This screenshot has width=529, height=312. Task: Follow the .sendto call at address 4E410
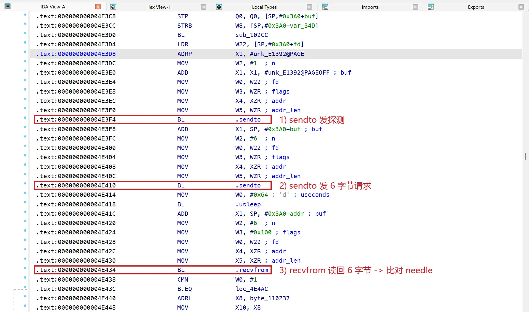(x=248, y=185)
